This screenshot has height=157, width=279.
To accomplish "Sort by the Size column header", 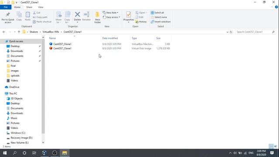I will click(x=158, y=38).
